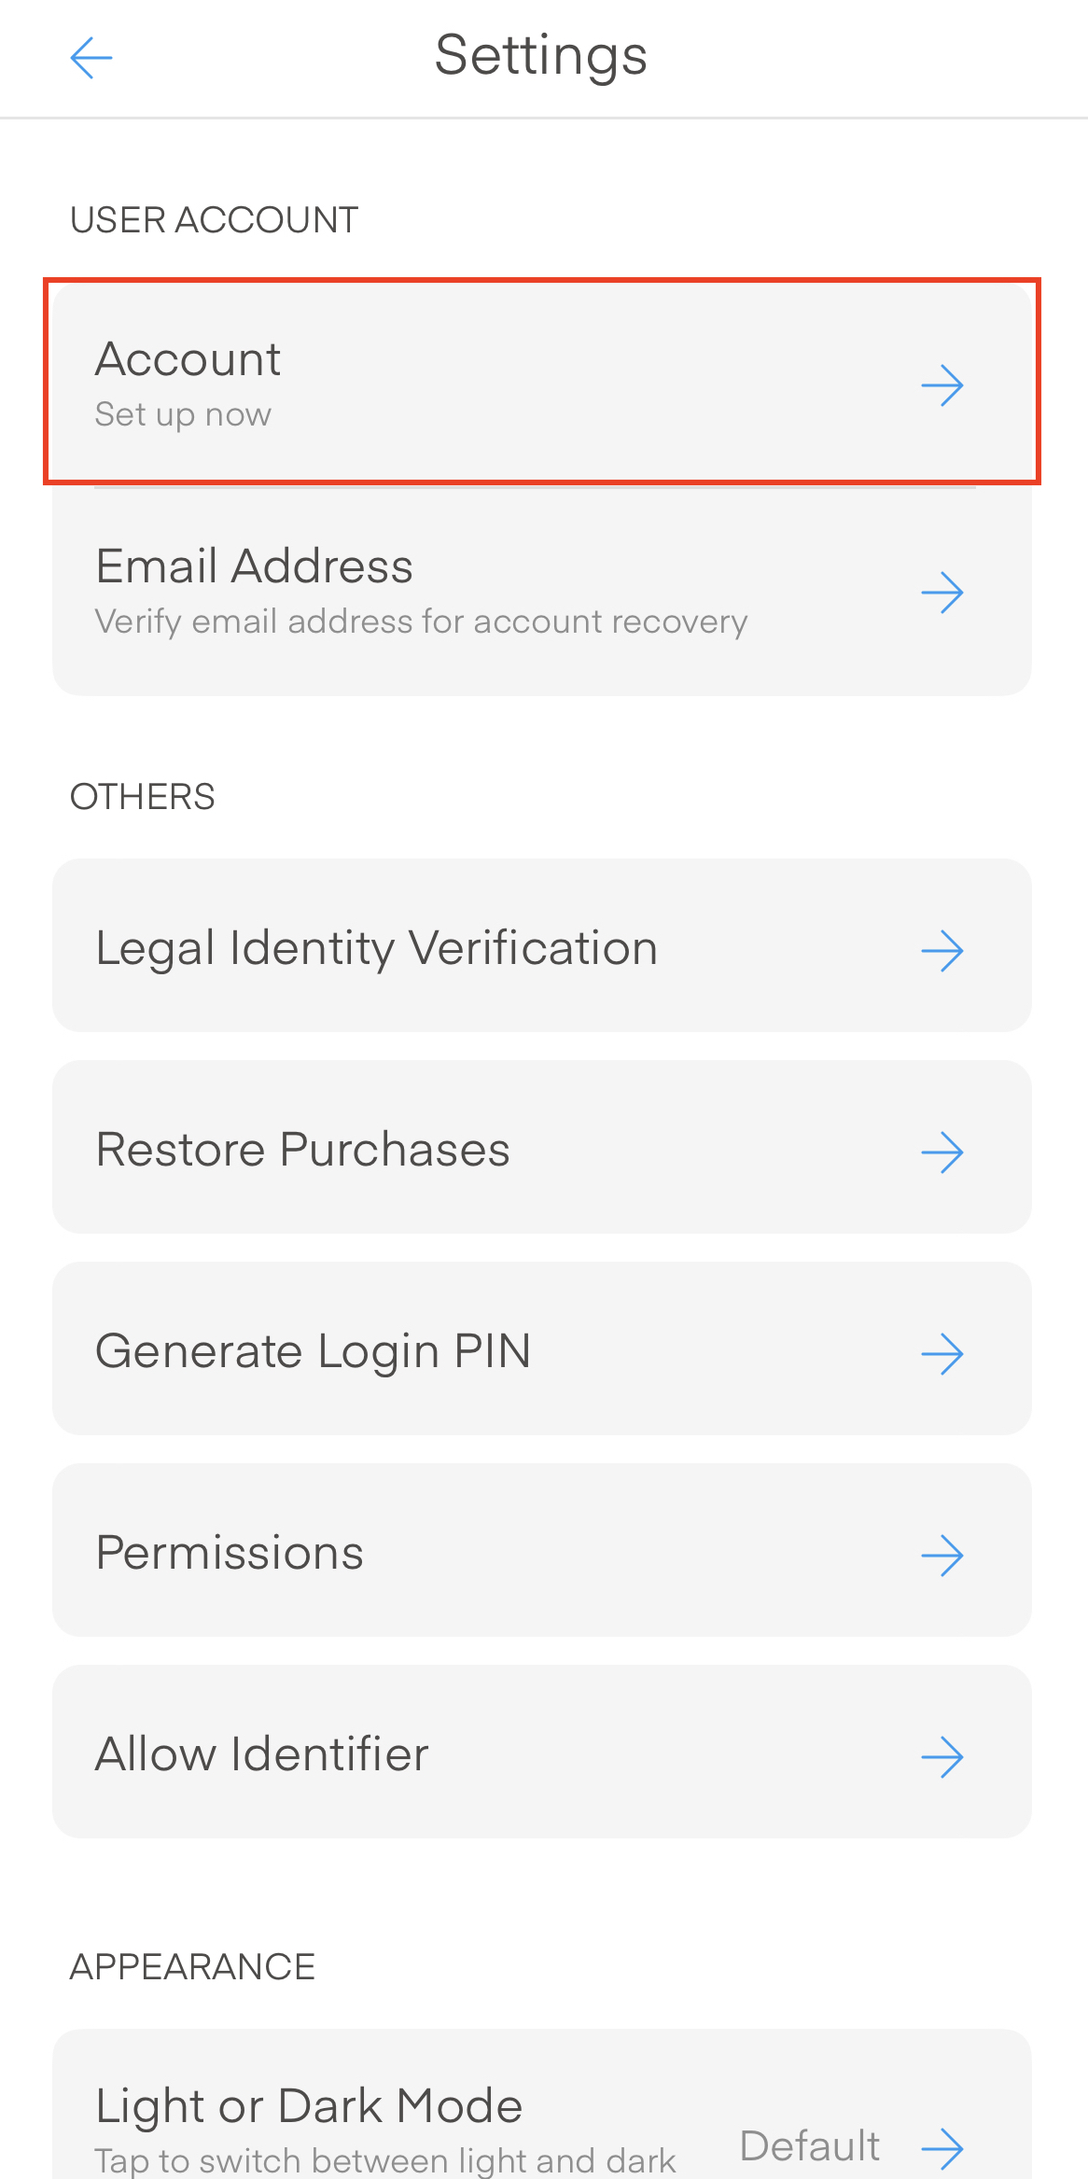Tap the arrow icon beside Account
Screen dimensions: 1088x2179
tap(942, 385)
